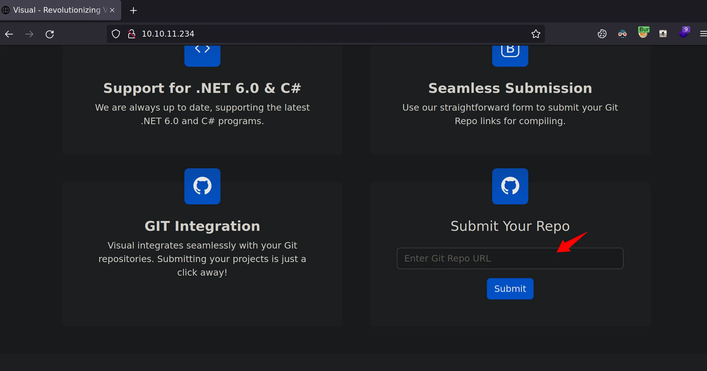Click the browser back arrow

(x=9, y=34)
